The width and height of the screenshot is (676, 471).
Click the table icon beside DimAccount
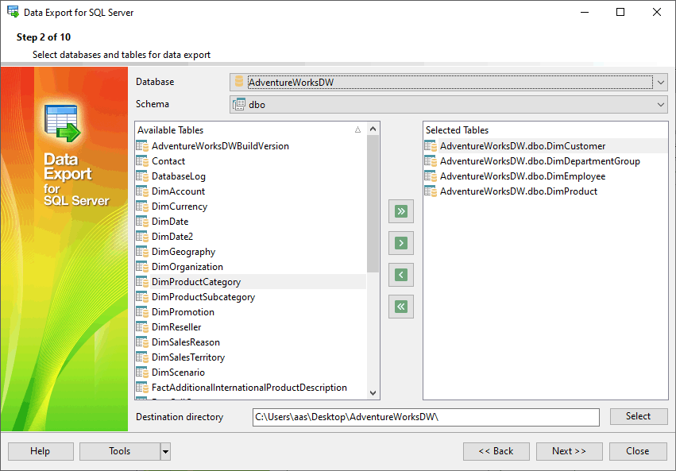pos(142,191)
